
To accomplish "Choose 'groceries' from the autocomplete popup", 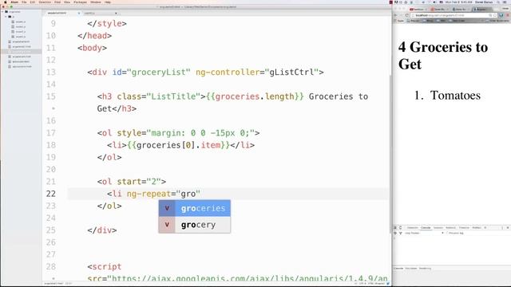I will coord(195,208).
